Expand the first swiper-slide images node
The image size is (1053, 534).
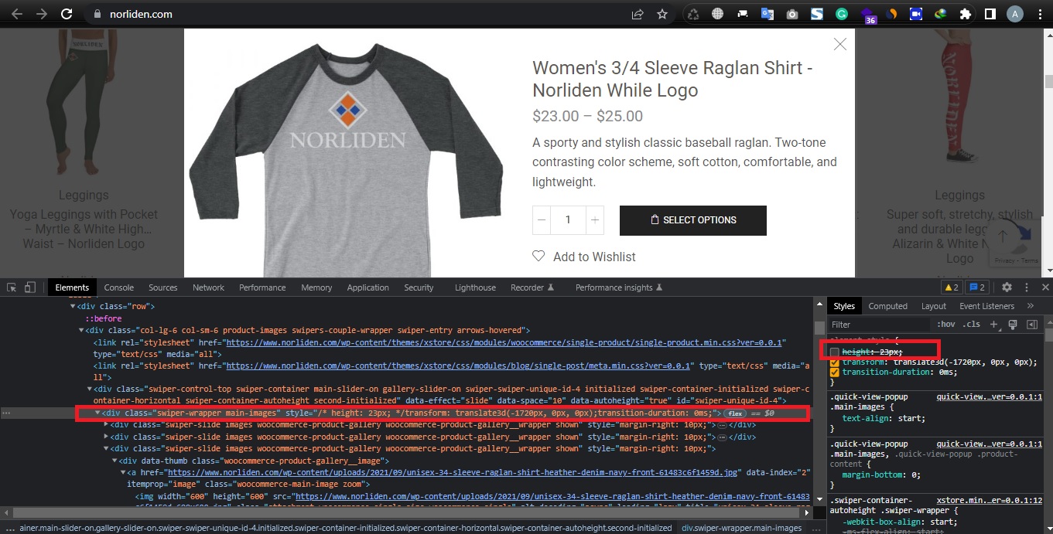[x=107, y=425]
